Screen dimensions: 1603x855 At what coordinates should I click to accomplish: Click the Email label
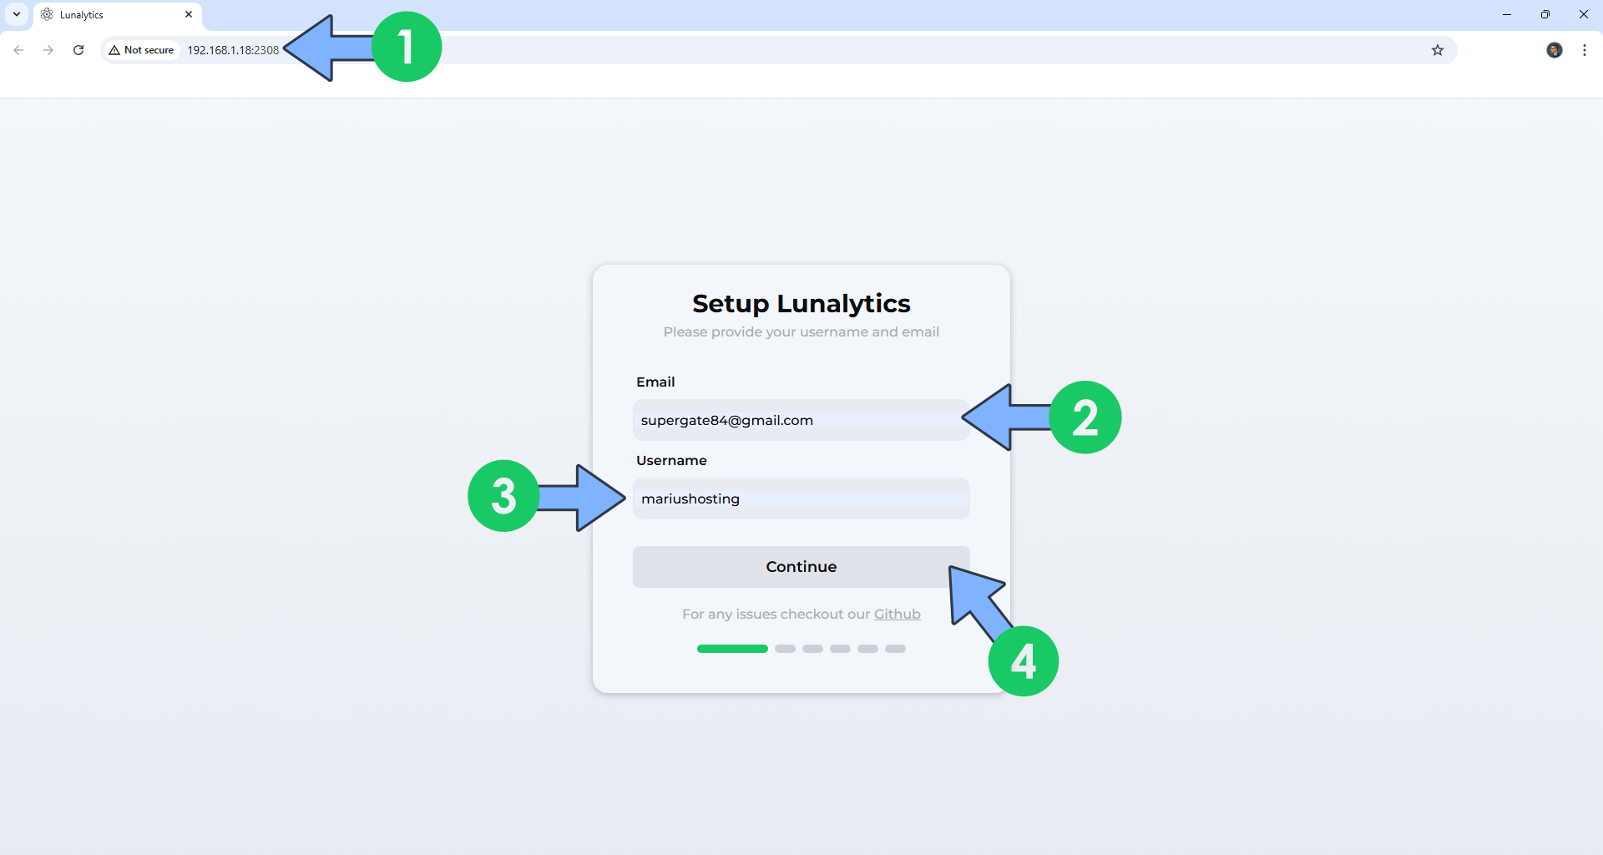pos(655,382)
